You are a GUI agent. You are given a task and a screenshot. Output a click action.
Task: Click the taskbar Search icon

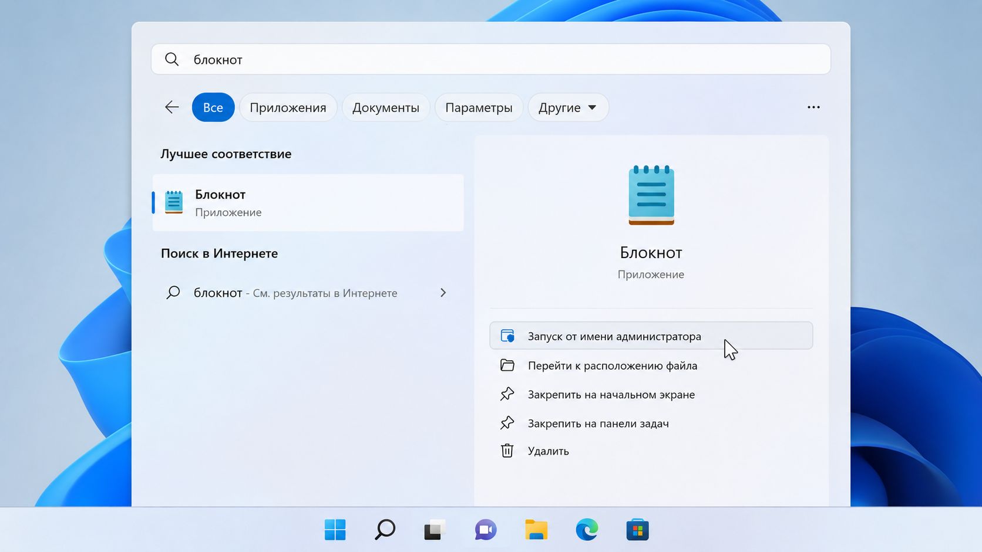point(385,530)
